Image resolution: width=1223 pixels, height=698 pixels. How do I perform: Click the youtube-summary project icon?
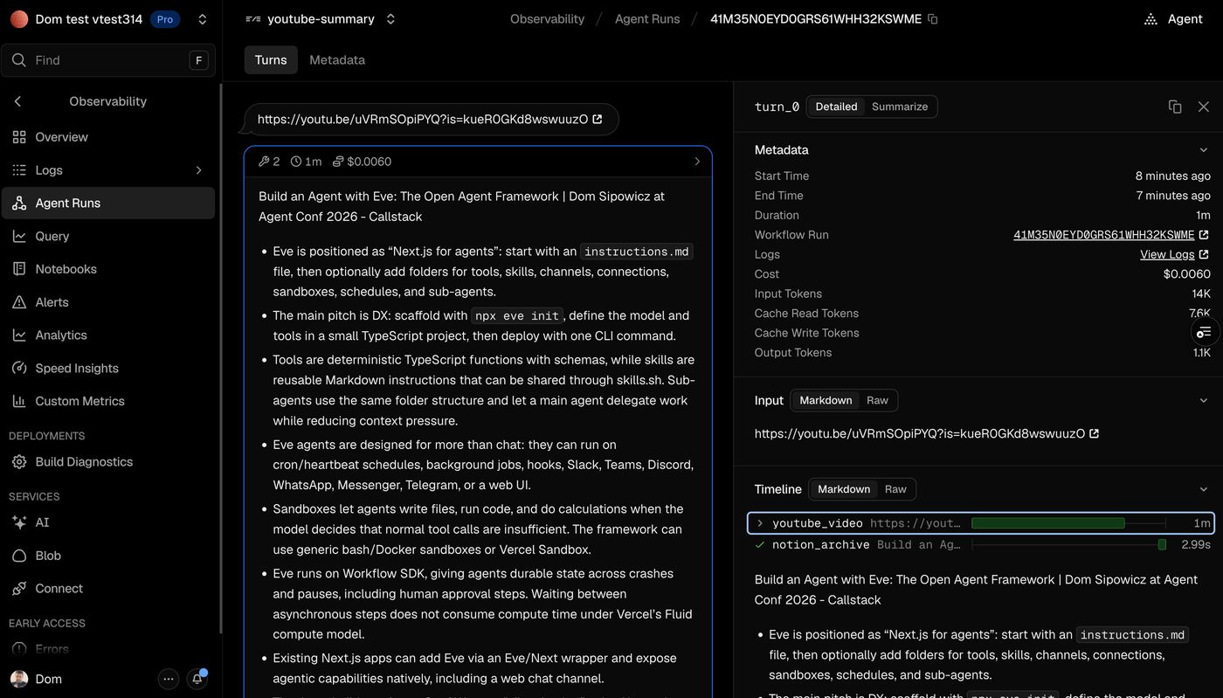(253, 19)
